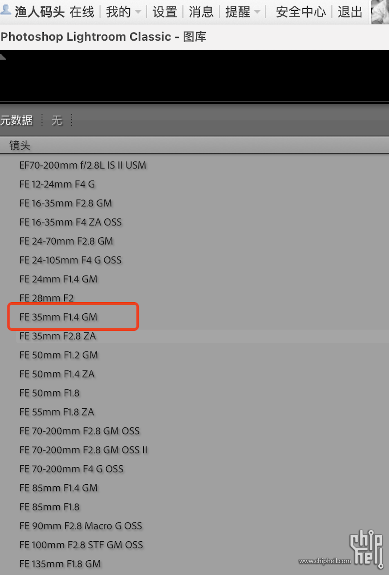Select lens EF70-200mm f/2.8L IS II USM
Viewport: 389px width, 575px height.
(83, 165)
